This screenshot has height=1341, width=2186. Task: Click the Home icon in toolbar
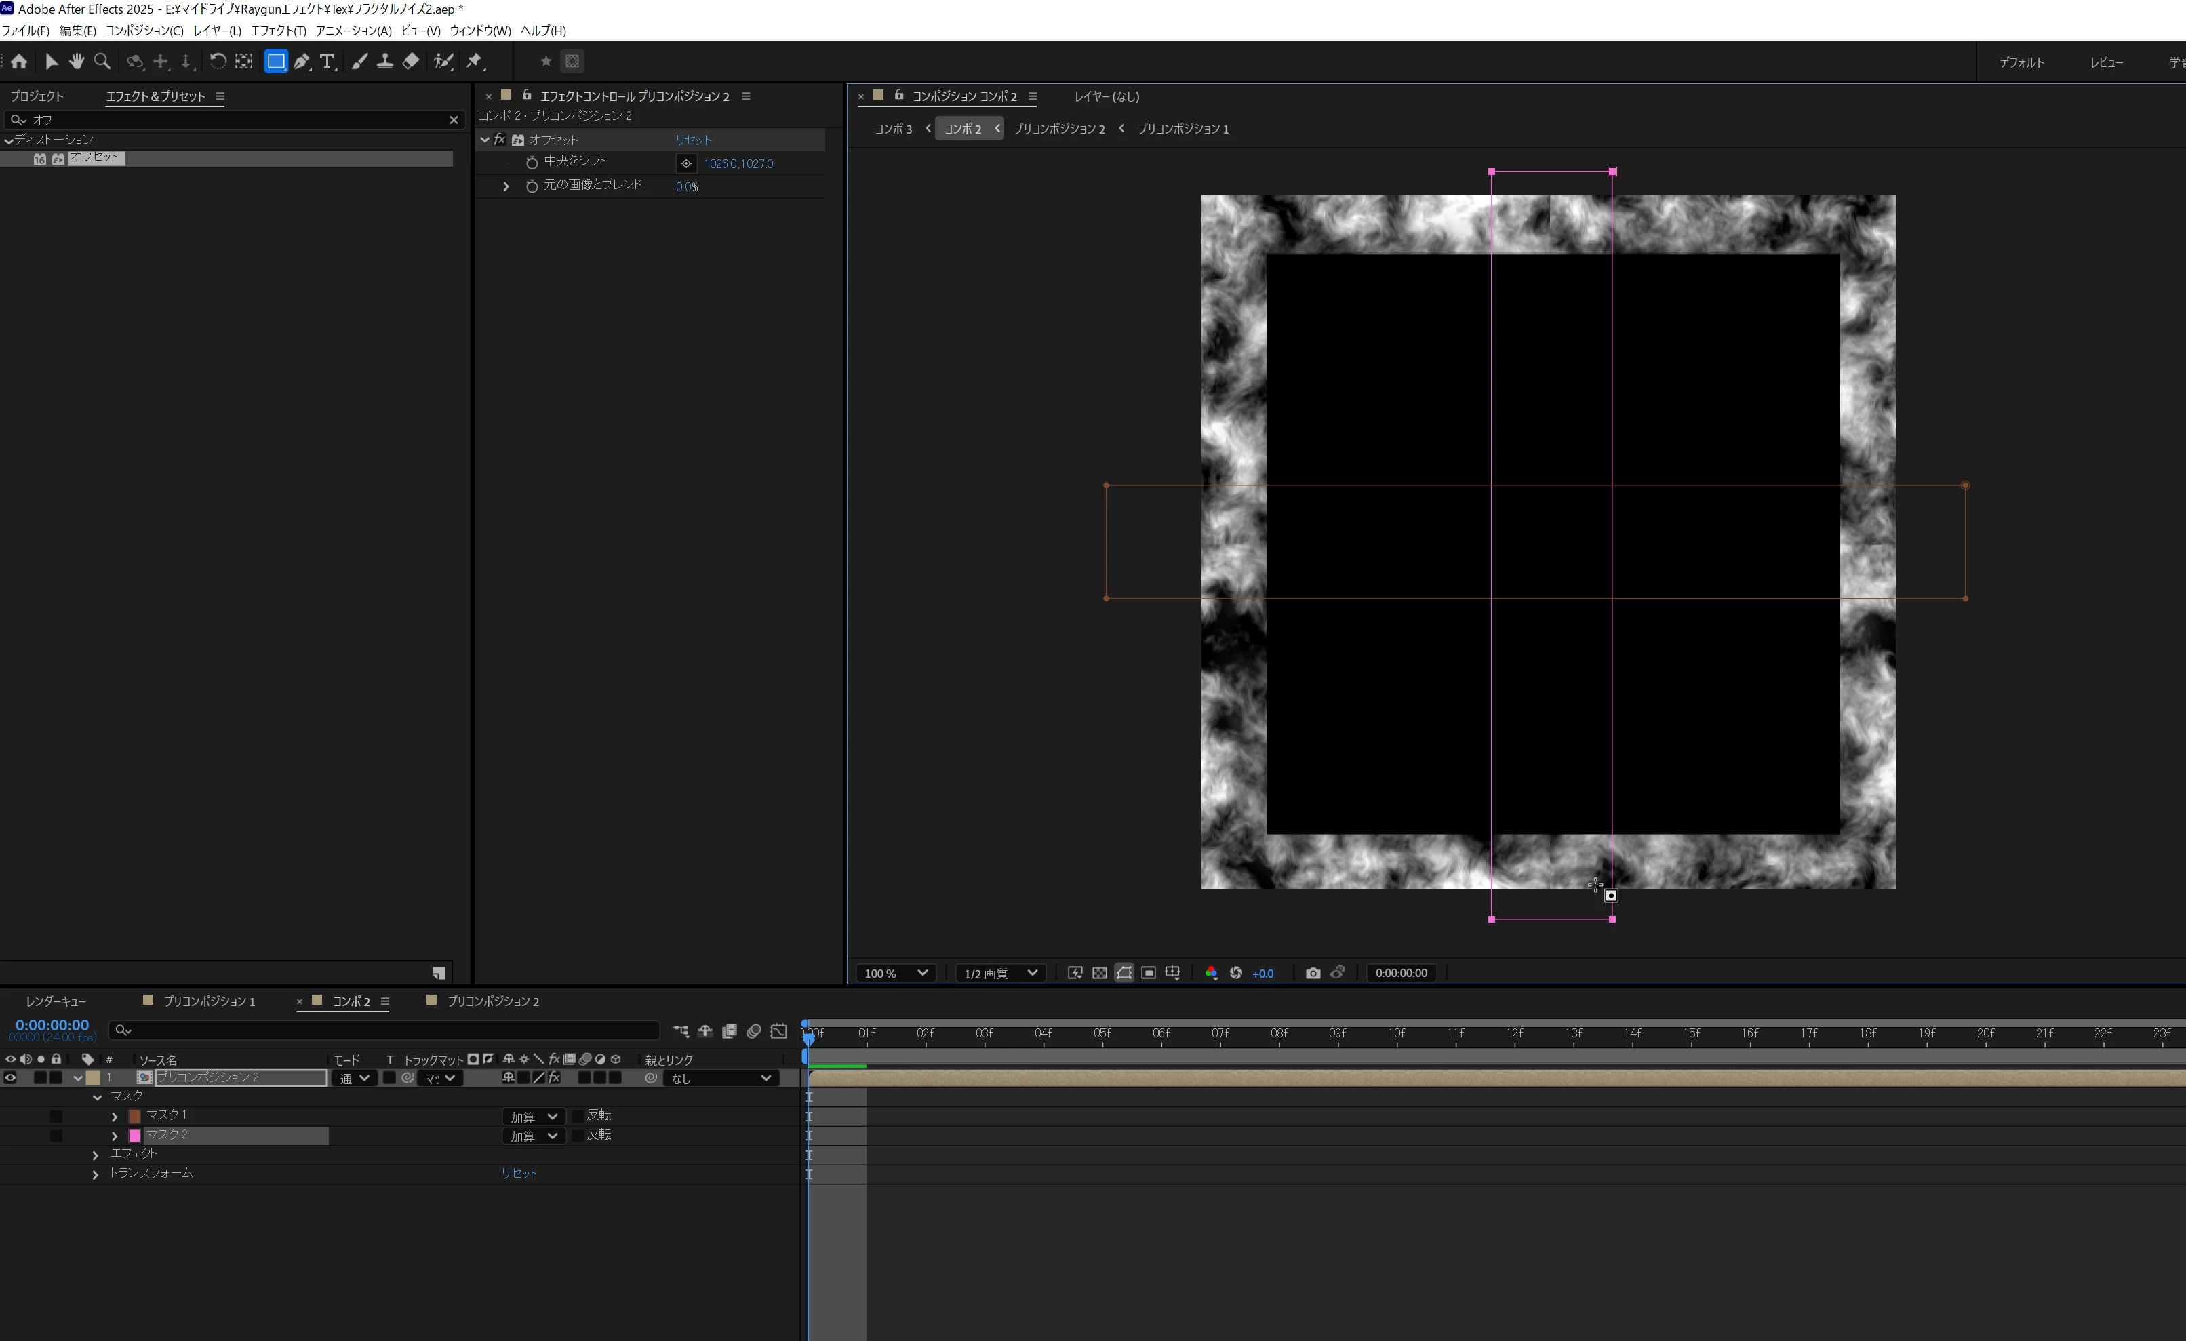18,61
